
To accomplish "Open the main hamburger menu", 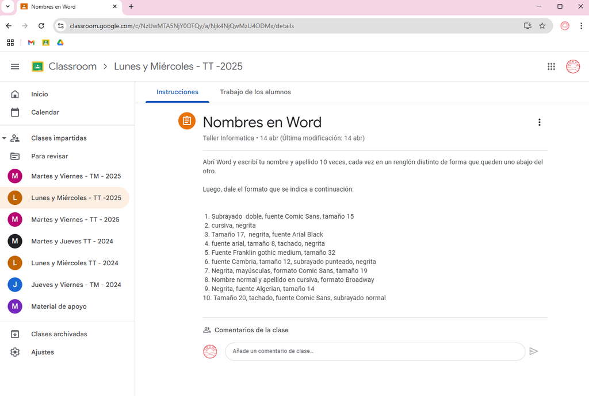I will (x=15, y=67).
